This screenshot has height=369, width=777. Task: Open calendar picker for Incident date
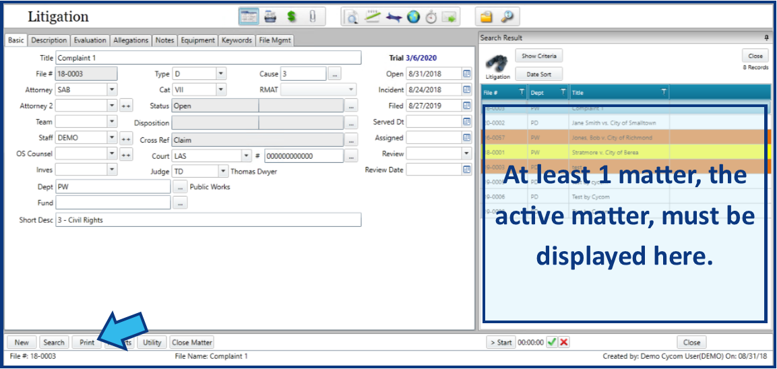coord(467,90)
